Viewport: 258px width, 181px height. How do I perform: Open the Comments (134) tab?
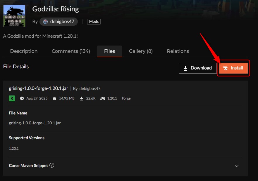tap(71, 51)
